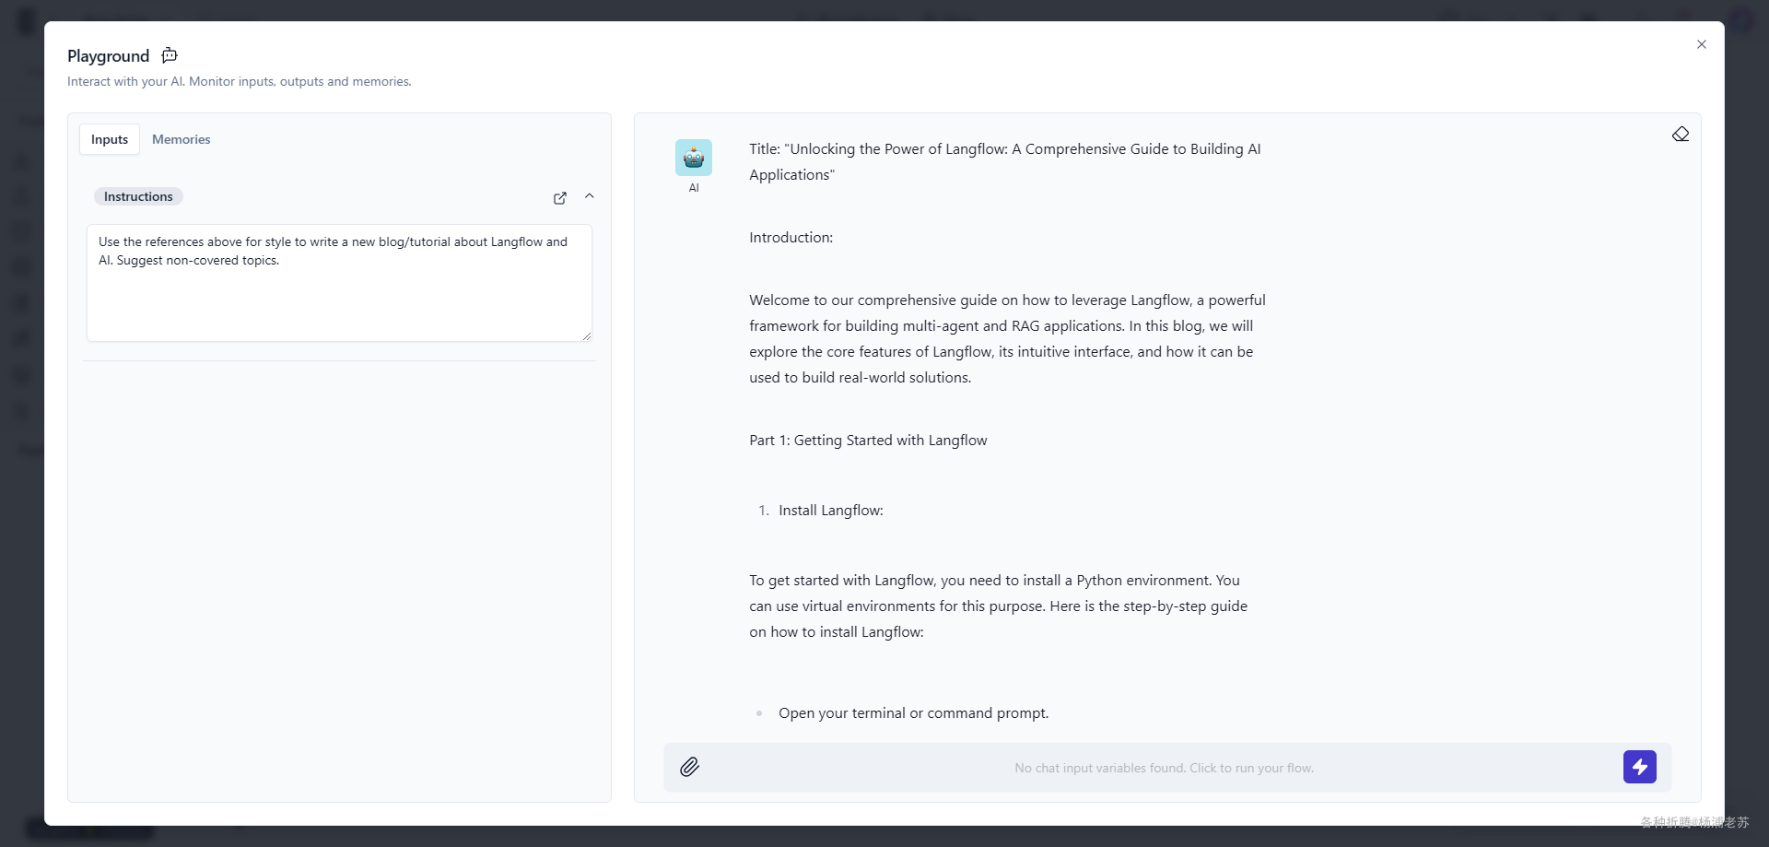
Task: Click the AI robot avatar
Action: click(694, 158)
